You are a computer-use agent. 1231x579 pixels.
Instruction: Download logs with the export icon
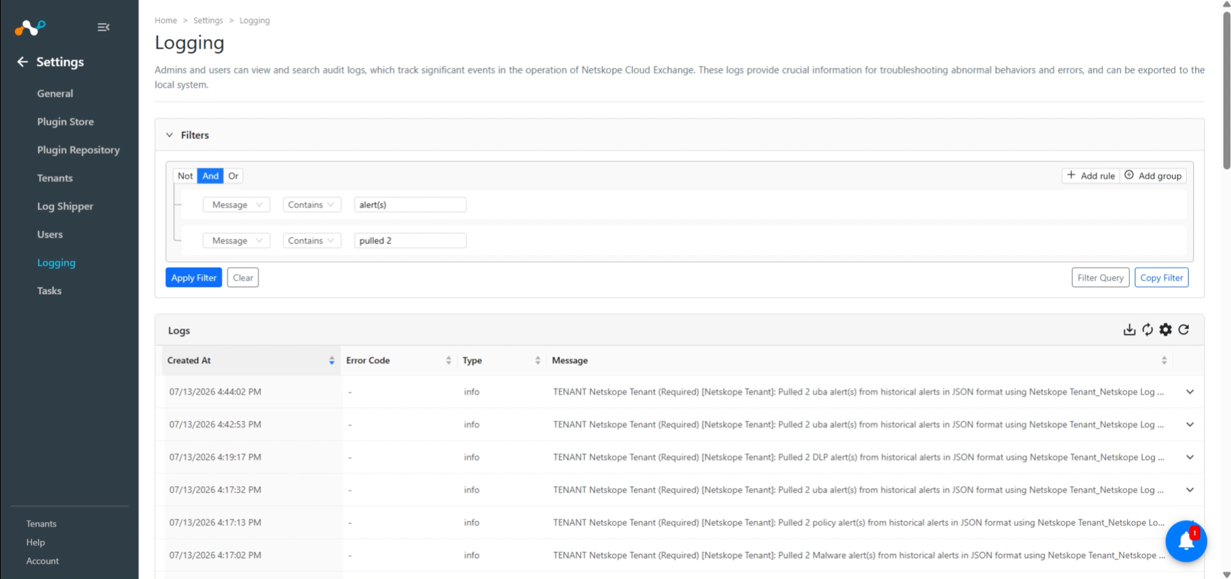click(x=1129, y=330)
